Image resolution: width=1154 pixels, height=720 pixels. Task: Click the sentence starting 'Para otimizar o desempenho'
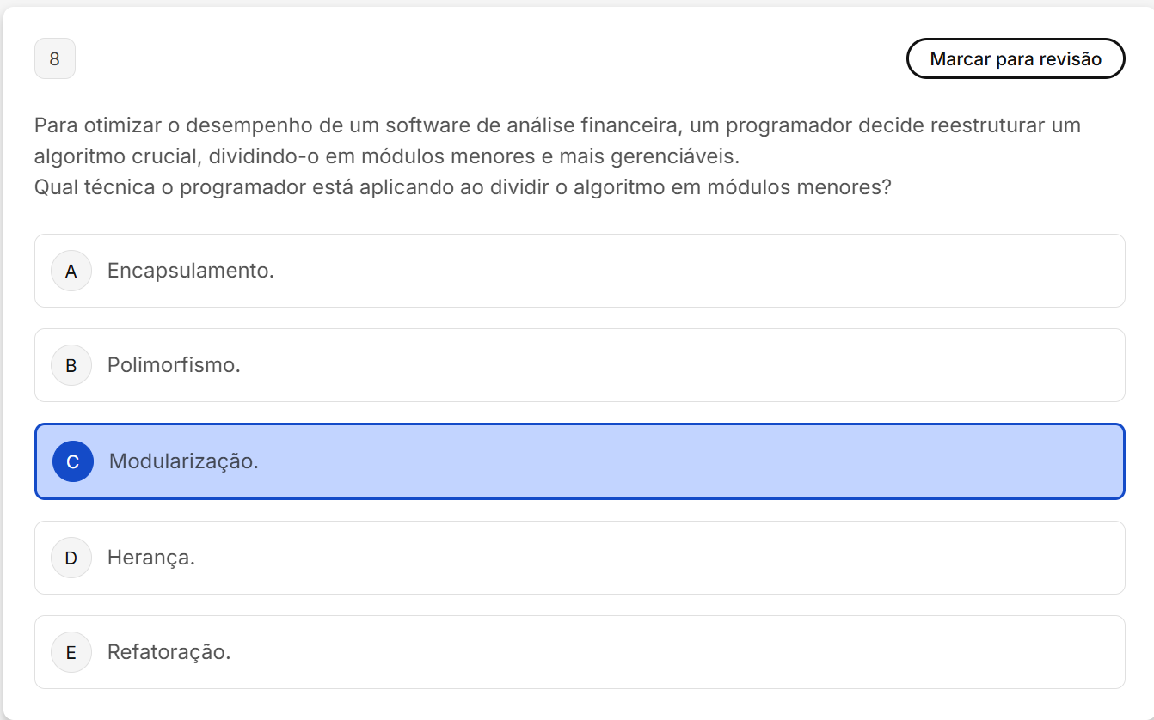[x=557, y=125]
